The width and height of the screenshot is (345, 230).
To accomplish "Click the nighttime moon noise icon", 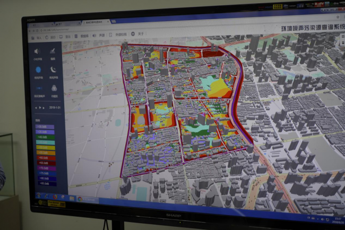I will [53, 70].
